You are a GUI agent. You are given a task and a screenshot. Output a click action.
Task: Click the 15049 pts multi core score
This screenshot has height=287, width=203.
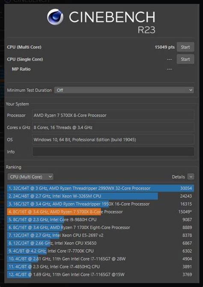pos(164,47)
